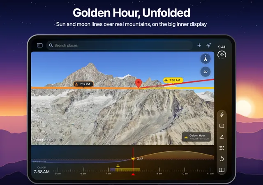
Task: Toggle split view layout icon
Action: coord(222,170)
